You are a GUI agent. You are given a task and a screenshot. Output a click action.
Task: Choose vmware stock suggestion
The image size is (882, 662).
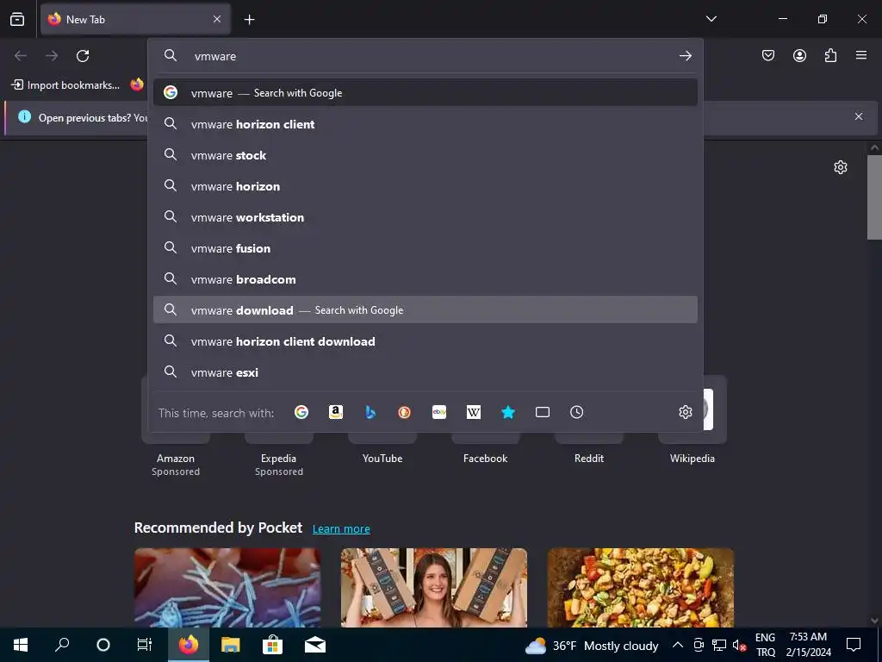tap(425, 155)
